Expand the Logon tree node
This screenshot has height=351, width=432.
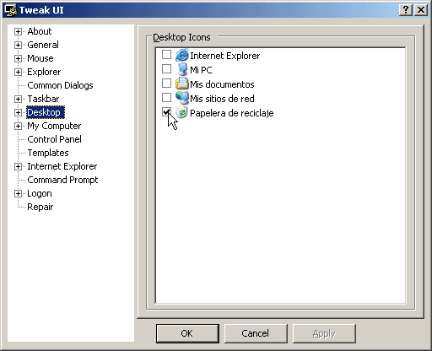(18, 193)
